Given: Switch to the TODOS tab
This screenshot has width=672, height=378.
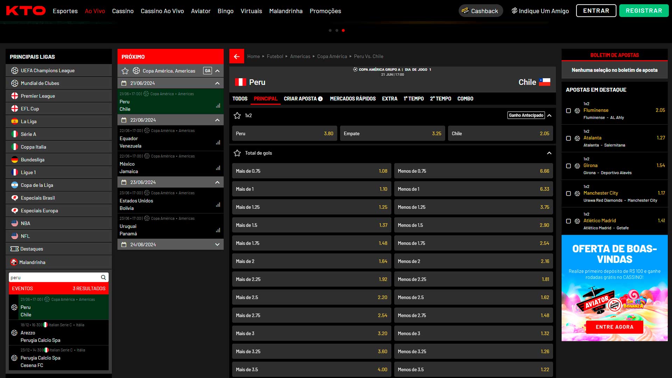Looking at the screenshot, I should (x=240, y=99).
